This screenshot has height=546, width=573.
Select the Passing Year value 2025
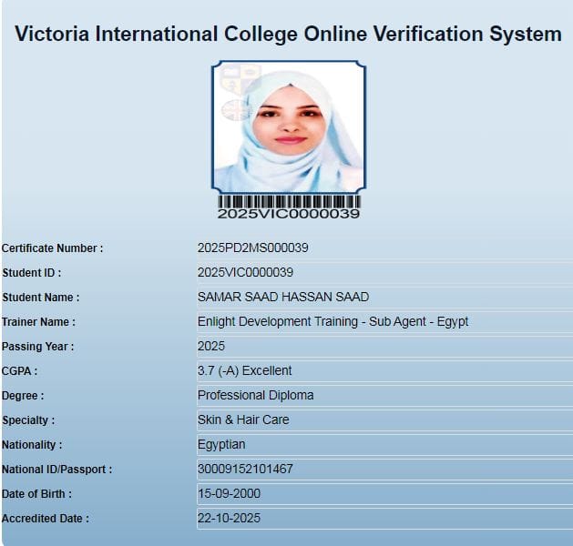[x=211, y=347]
